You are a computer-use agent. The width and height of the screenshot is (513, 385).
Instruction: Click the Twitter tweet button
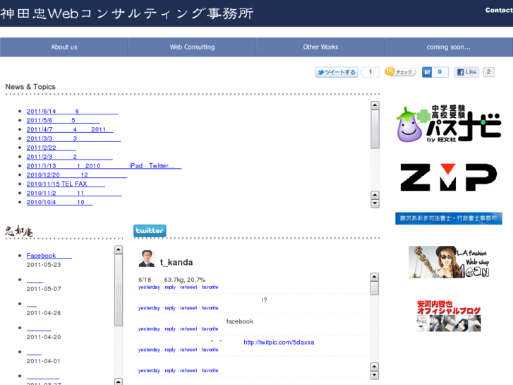(337, 72)
